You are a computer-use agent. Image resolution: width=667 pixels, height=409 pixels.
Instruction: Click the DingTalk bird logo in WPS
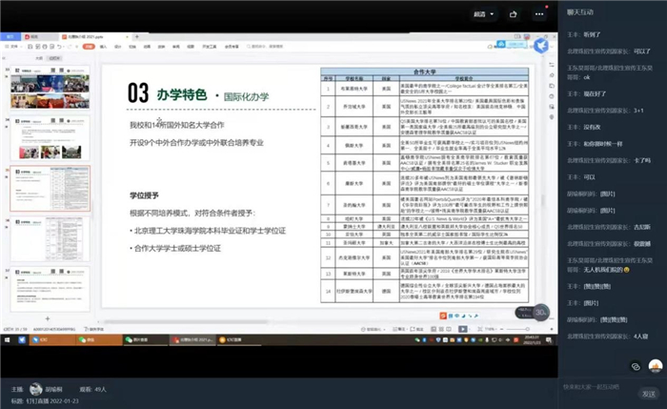click(540, 46)
